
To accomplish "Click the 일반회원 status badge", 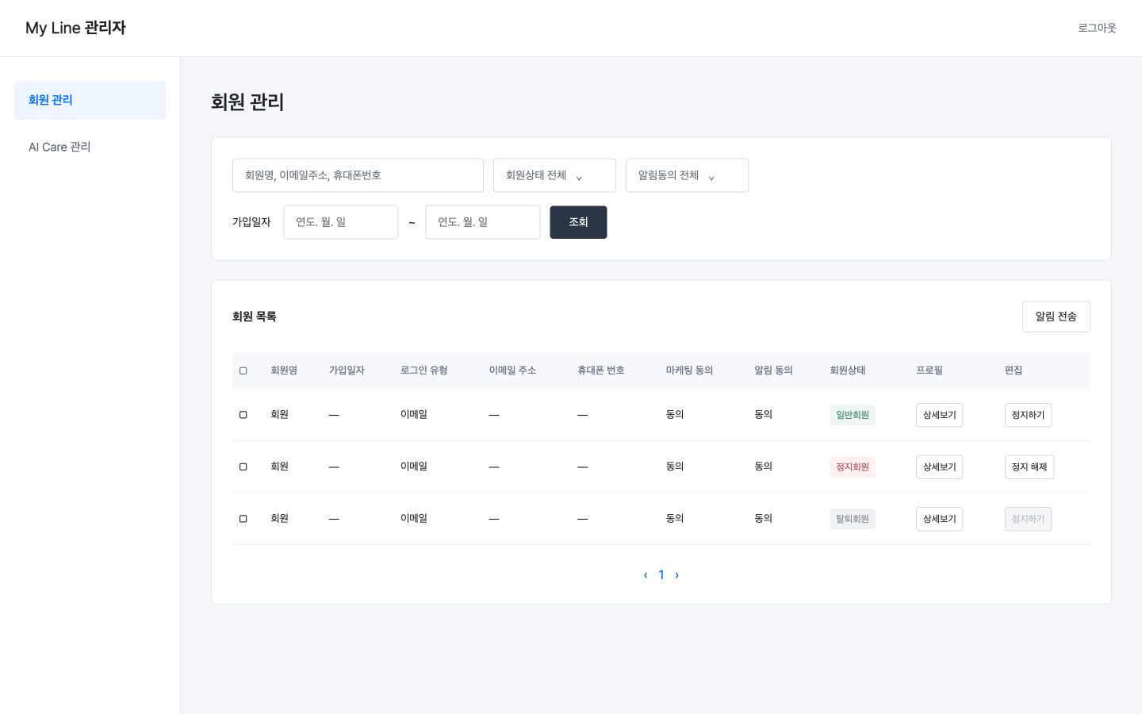I will coord(853,415).
